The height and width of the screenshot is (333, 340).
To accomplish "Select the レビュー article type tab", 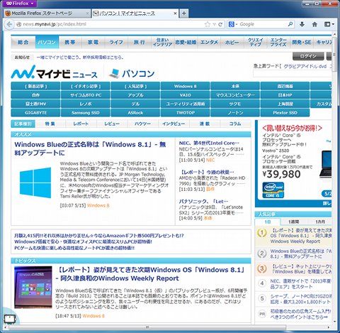I will 112,124.
